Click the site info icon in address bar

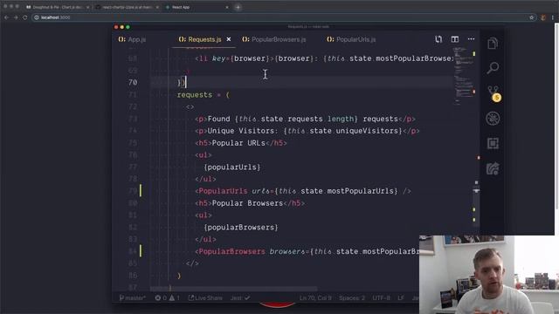click(x=37, y=17)
